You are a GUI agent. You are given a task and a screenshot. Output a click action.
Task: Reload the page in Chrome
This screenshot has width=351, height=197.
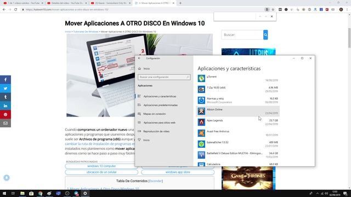(x=16, y=10)
